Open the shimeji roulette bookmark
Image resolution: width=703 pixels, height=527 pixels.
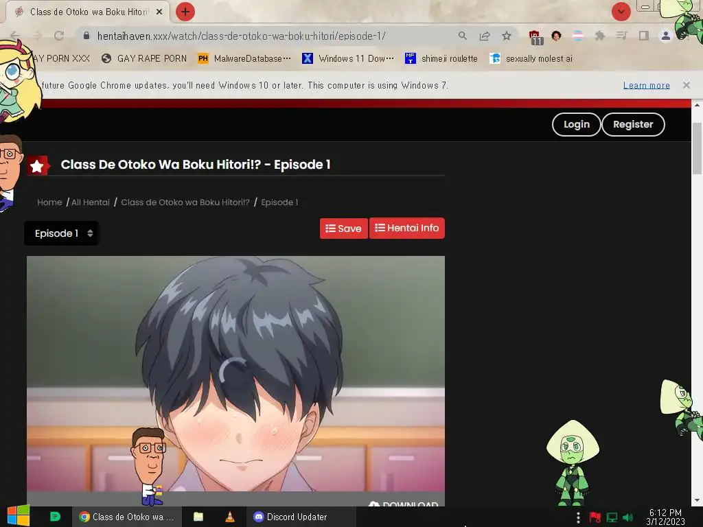441,59
